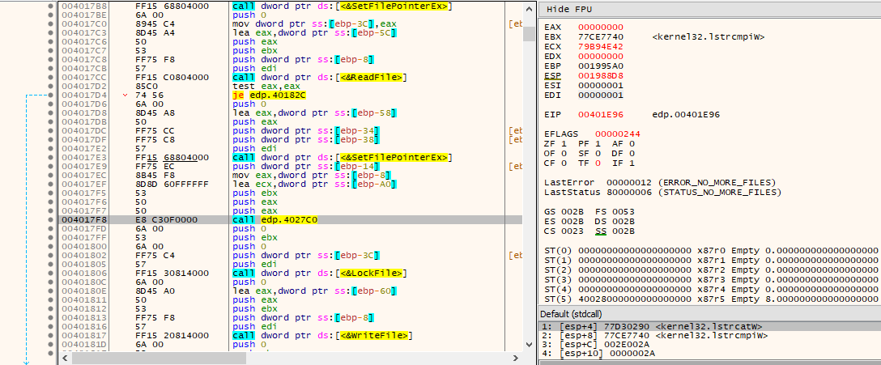Select ESI register value
This screenshot has width=881, height=365.
click(x=600, y=84)
